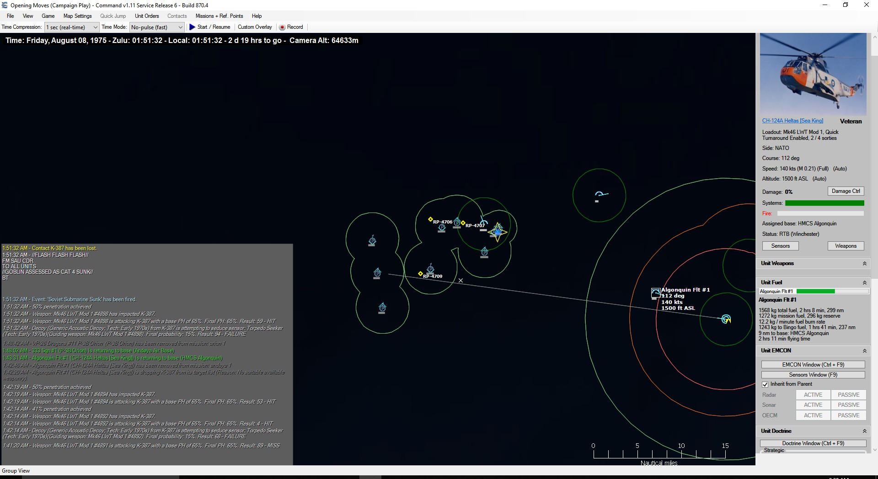The width and height of the screenshot is (878, 479).
Task: Click the yellow diamond marker RP-4707
Action: point(463,223)
